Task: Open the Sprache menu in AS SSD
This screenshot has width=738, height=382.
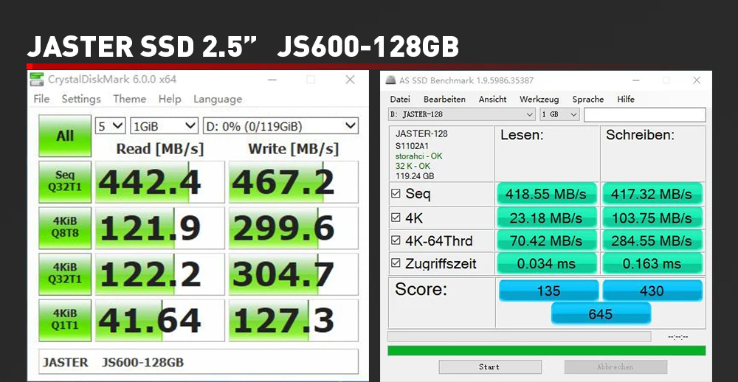Action: 588,100
